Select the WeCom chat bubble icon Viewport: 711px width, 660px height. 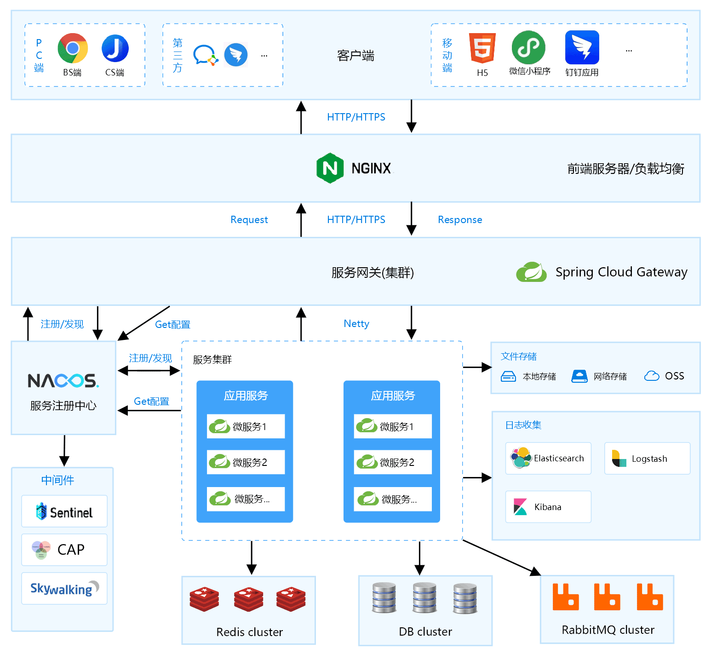pyautogui.click(x=206, y=55)
